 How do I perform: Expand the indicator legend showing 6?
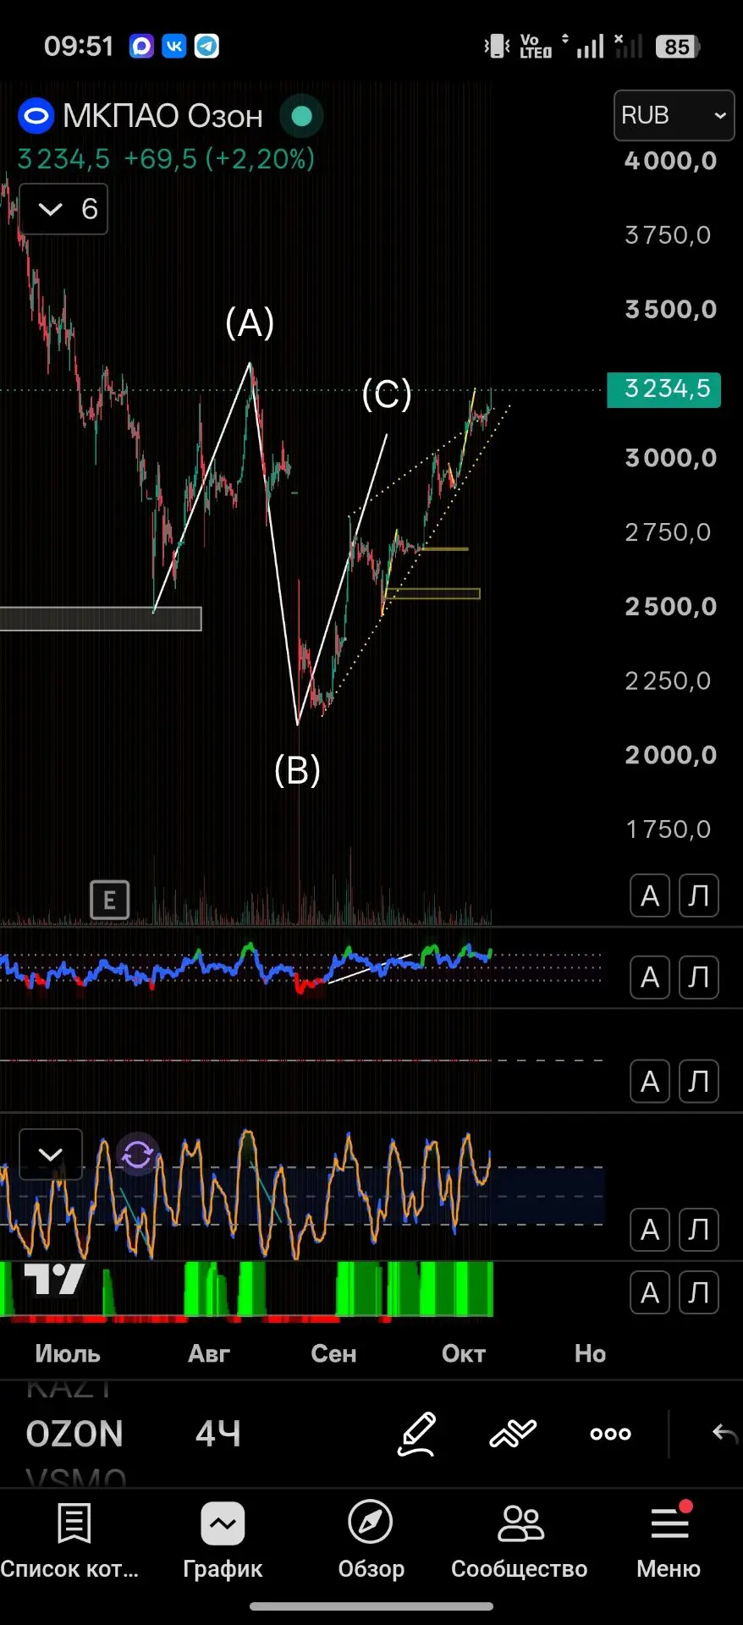point(64,209)
